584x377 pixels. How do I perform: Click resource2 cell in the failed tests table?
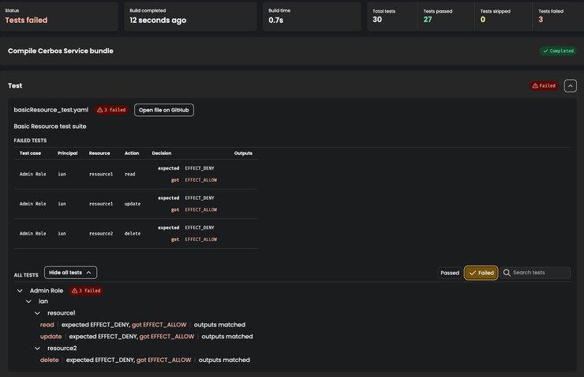point(101,233)
